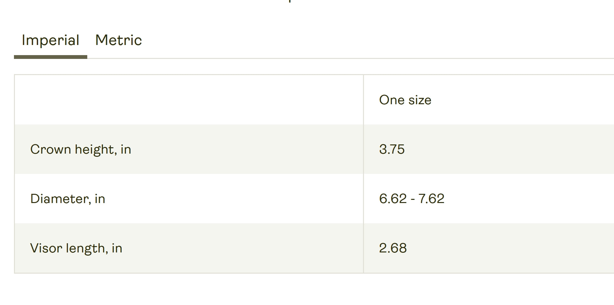The height and width of the screenshot is (305, 614).
Task: Click the empty top-left table header cell
Action: [189, 100]
